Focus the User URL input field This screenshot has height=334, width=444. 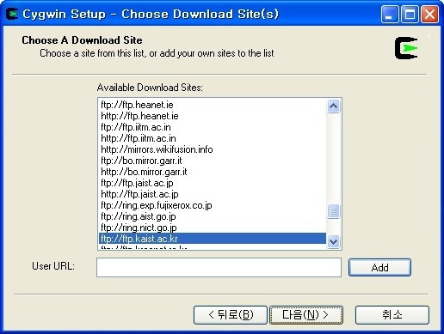pyautogui.click(x=219, y=267)
